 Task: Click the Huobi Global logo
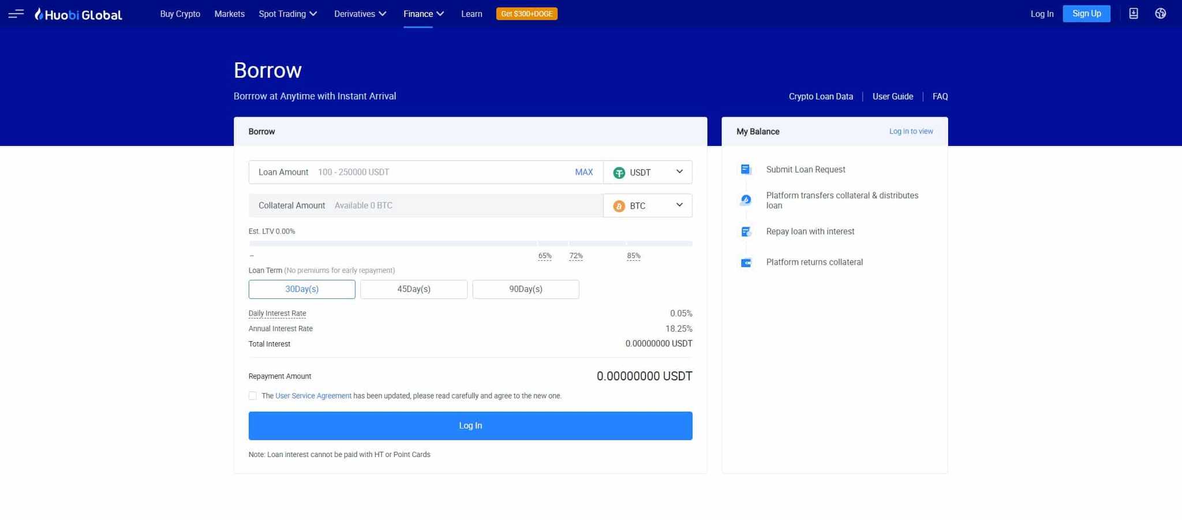tap(78, 13)
